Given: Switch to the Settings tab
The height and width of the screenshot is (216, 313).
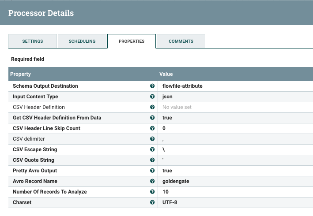Looking at the screenshot, I should (x=33, y=41).
